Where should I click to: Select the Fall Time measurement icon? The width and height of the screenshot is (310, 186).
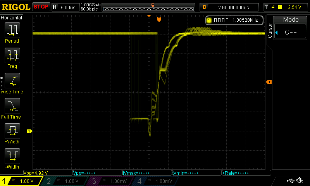(x=12, y=105)
